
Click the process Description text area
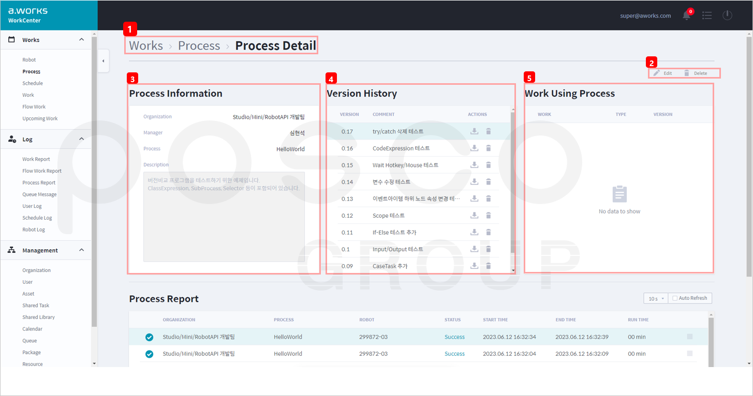tap(224, 217)
